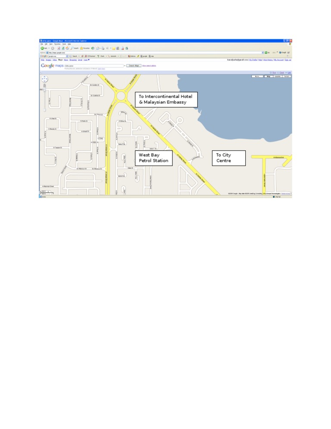Open the History icon in IE toolbar
The image size is (331, 429).
click(93, 48)
